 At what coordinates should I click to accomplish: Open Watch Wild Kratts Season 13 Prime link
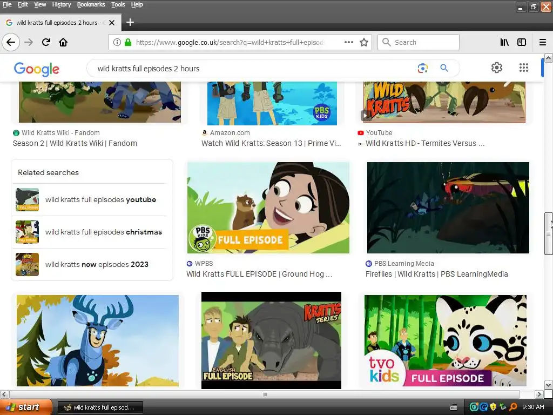[x=271, y=143]
